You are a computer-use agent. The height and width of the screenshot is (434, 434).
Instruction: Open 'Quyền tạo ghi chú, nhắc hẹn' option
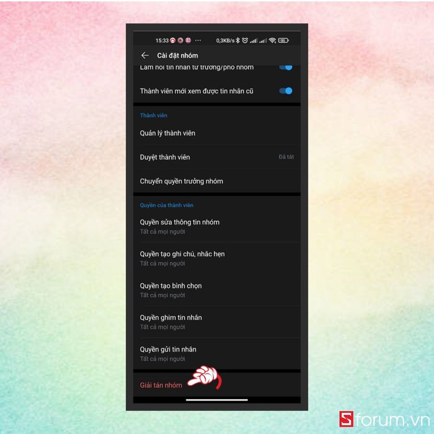[x=217, y=259]
